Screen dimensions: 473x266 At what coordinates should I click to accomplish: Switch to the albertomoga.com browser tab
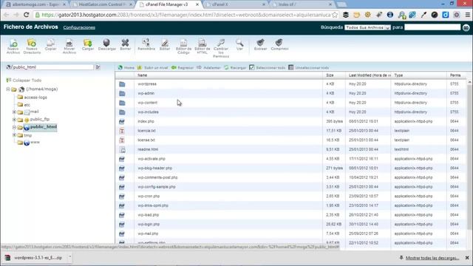[36, 4]
